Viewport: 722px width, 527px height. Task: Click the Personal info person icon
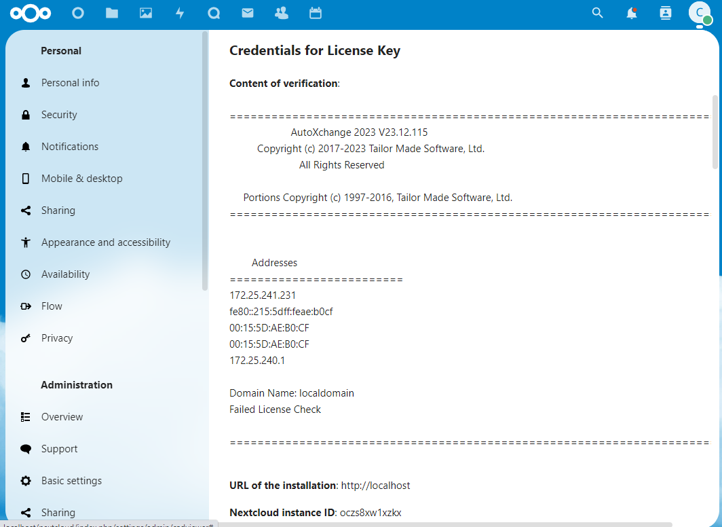[26, 83]
